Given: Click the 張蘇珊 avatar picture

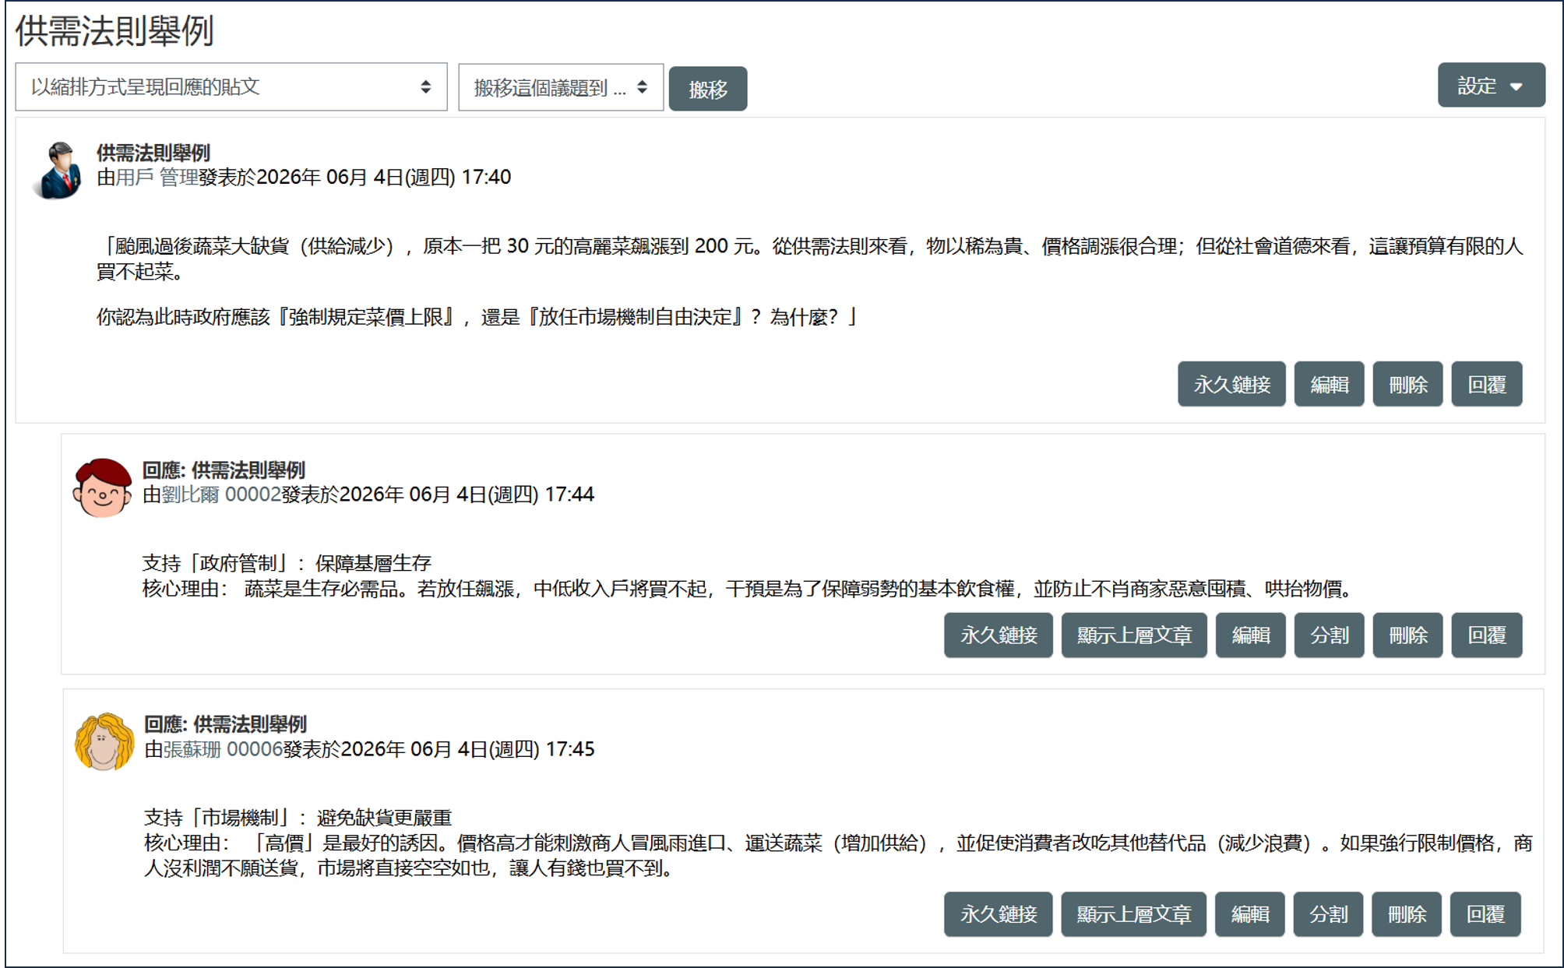Looking at the screenshot, I should [104, 741].
